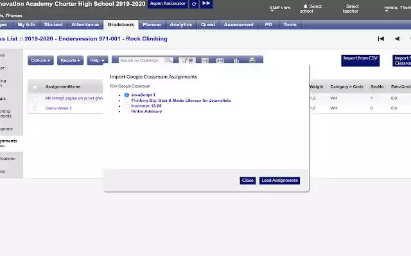Open the Help dropdown
This screenshot has height=256, width=411.
click(97, 60)
